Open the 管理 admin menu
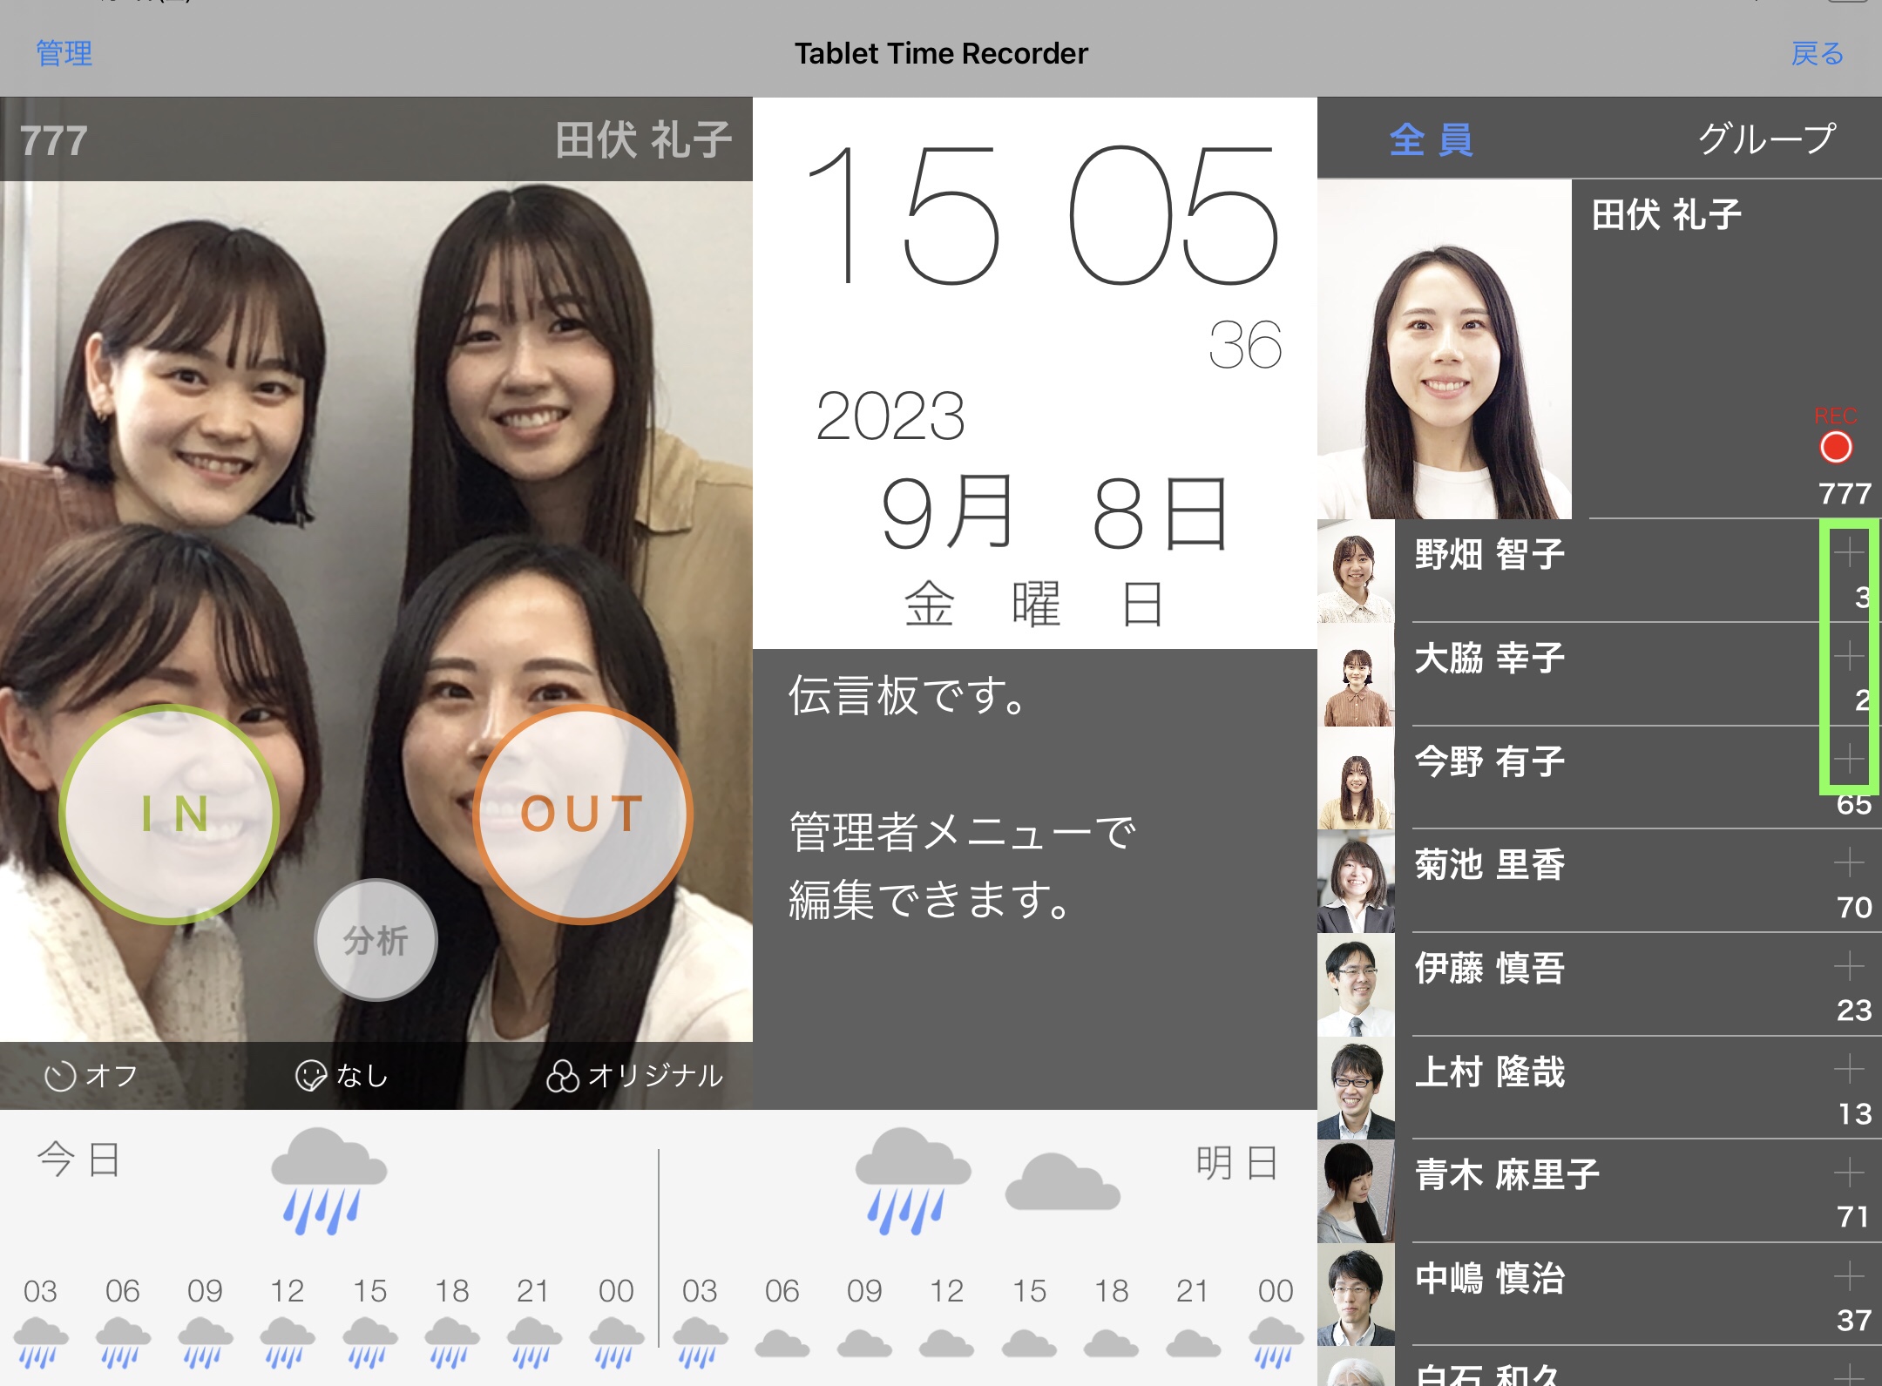 64,54
